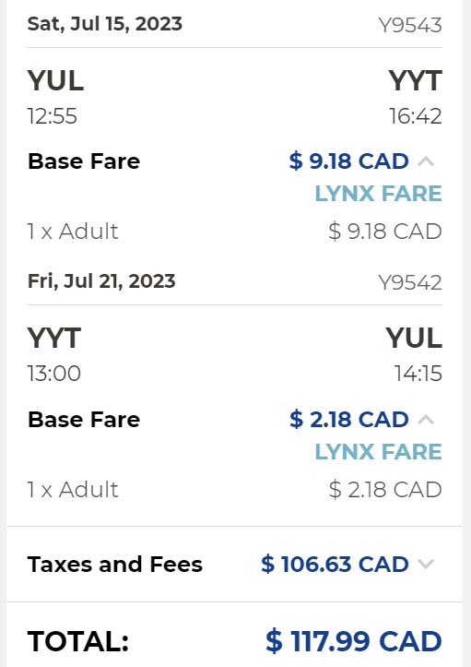Viewport: 471px width, 667px height.
Task: Click the YYT arrival code of the first flight
Action: 416,80
